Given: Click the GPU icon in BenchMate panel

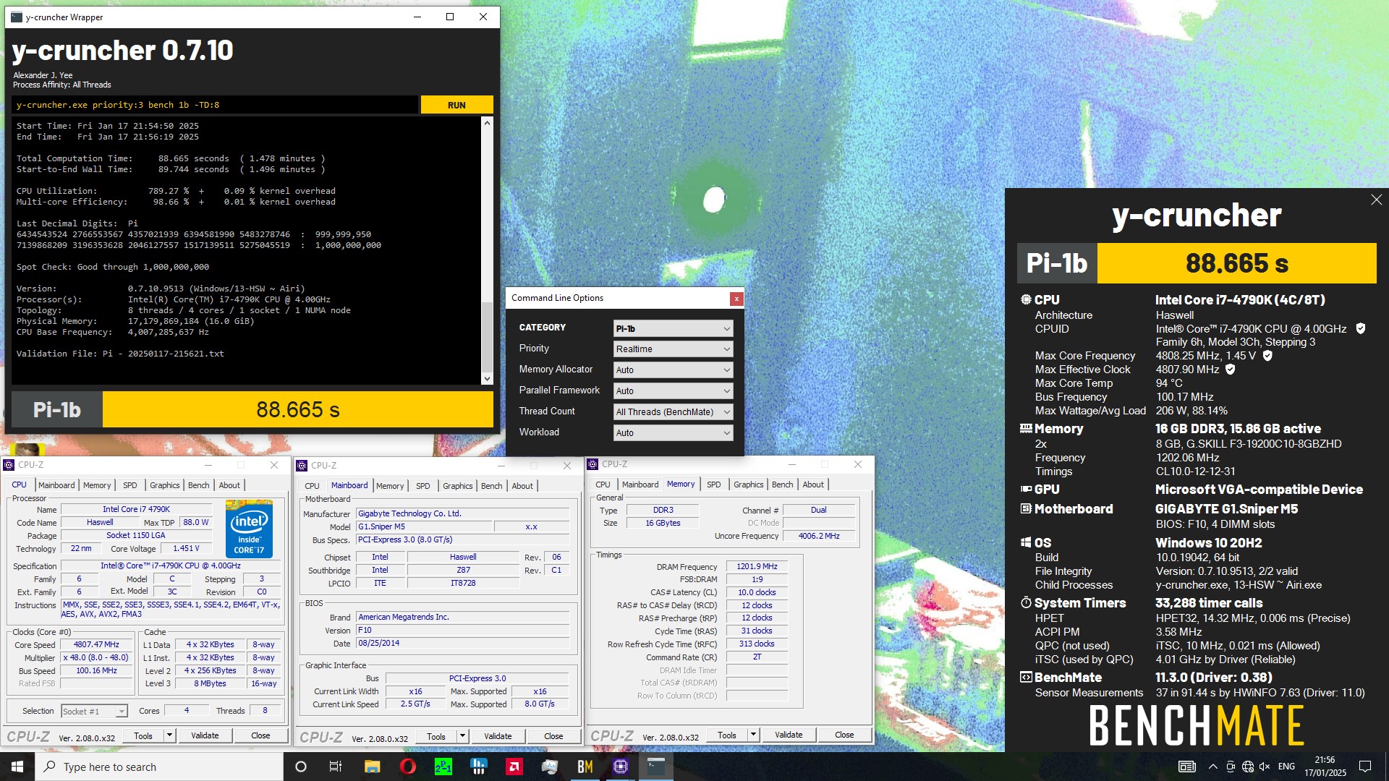Looking at the screenshot, I should pyautogui.click(x=1026, y=490).
